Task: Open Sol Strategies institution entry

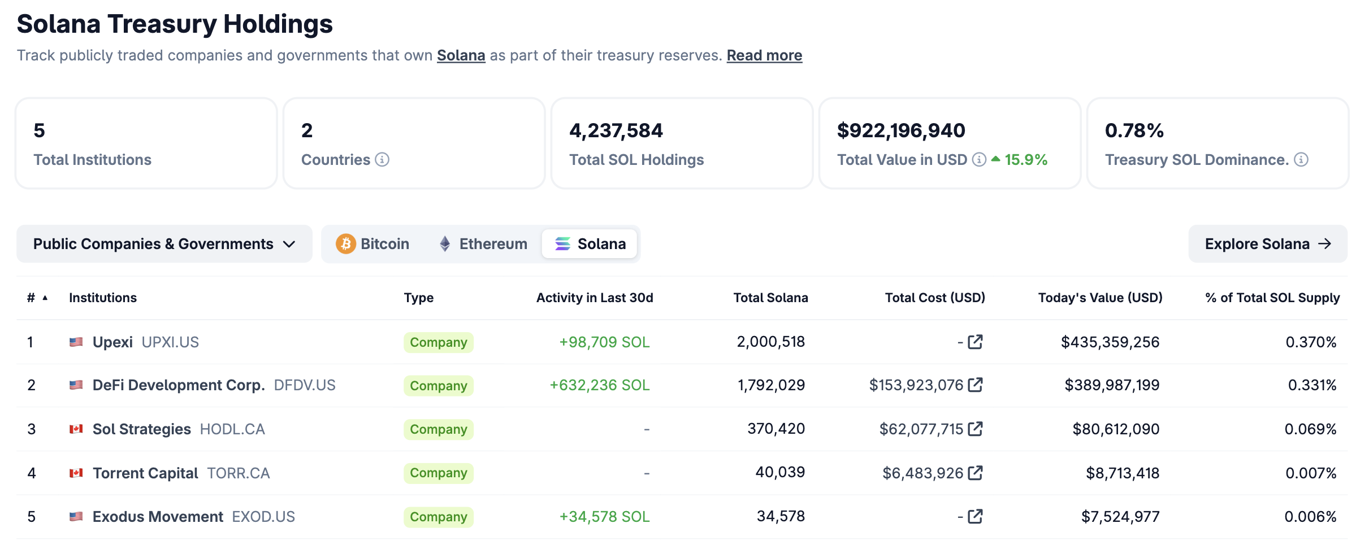Action: click(141, 429)
